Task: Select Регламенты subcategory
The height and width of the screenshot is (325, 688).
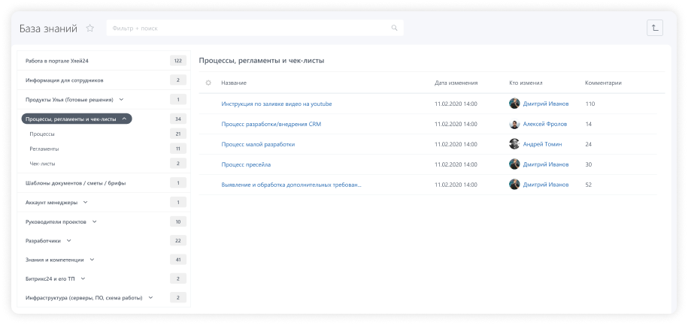Action: pos(44,149)
